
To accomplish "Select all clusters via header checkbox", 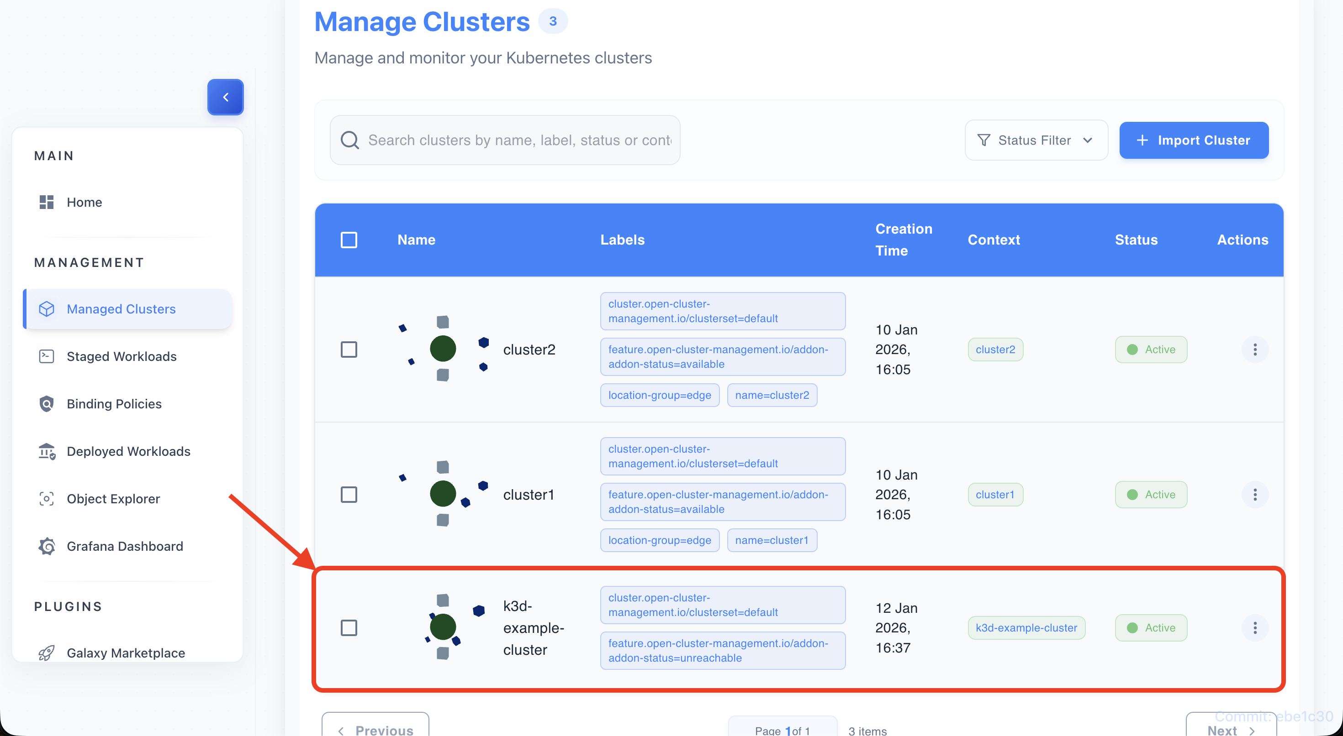I will point(349,239).
